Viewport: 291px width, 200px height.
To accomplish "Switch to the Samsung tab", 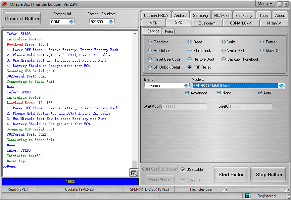I will coord(200,16).
